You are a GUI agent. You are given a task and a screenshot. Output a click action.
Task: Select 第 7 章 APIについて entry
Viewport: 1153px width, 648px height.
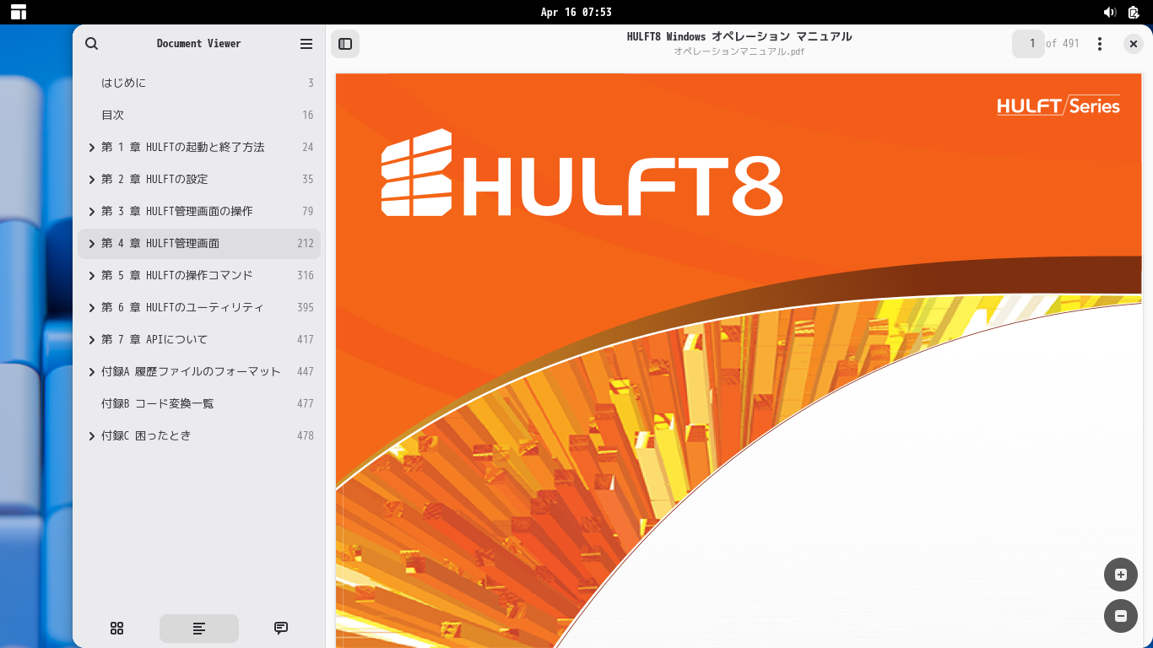tap(199, 339)
